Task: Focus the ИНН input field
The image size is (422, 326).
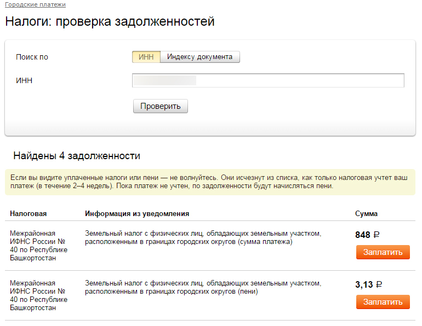Action: coord(268,80)
